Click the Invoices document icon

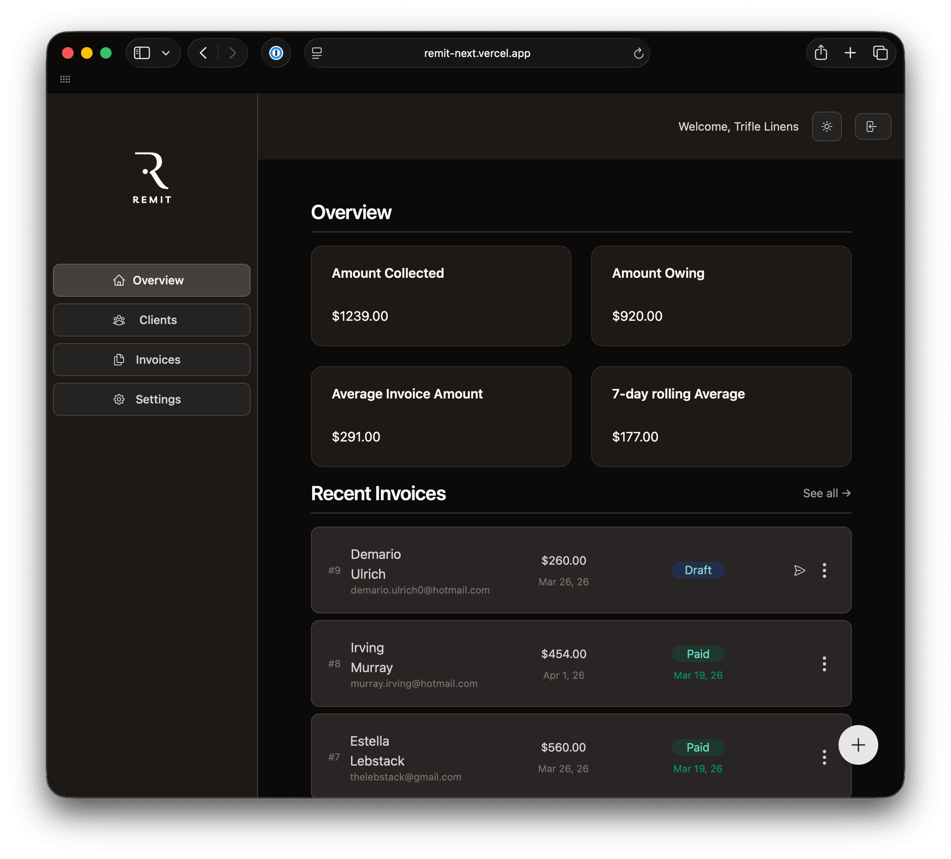pyautogui.click(x=119, y=360)
